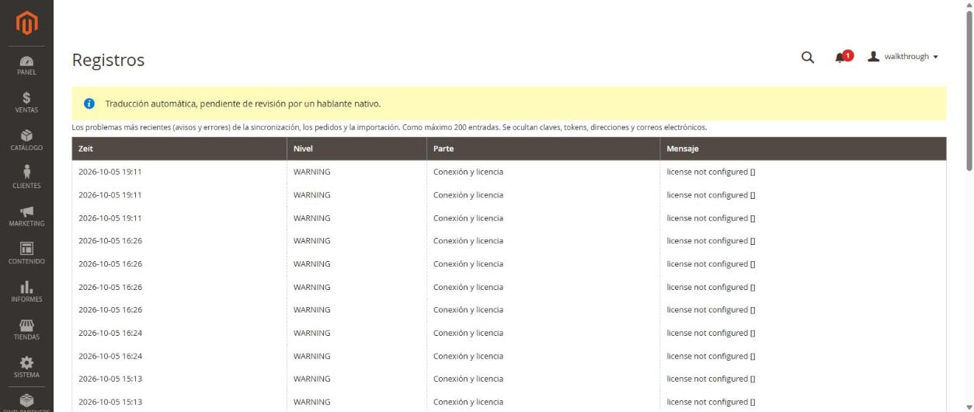Open the Clientes sidebar menu
The image size is (974, 412).
pyautogui.click(x=26, y=179)
